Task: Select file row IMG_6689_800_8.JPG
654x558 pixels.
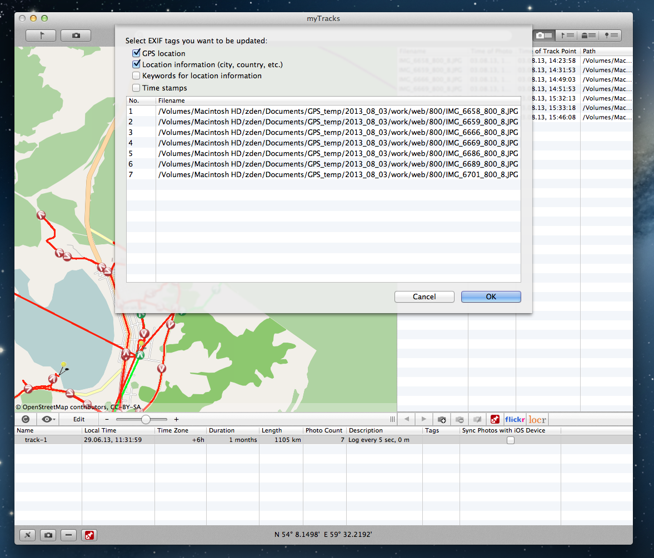Action: [x=323, y=164]
